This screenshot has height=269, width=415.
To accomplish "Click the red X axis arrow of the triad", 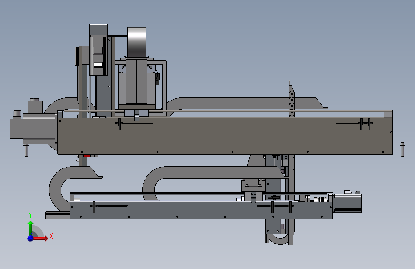I will tap(40, 238).
